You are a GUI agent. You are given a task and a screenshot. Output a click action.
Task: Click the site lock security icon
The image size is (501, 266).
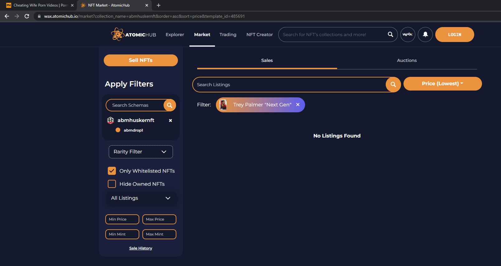pyautogui.click(x=39, y=16)
